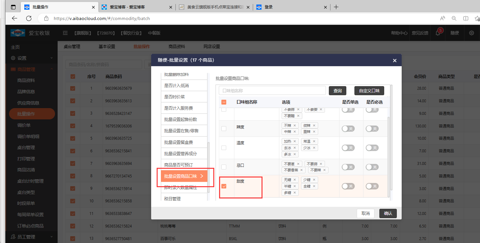Remove the 半糖 tag via its x
The width and height of the screenshot is (480, 243).
pyautogui.click(x=295, y=186)
